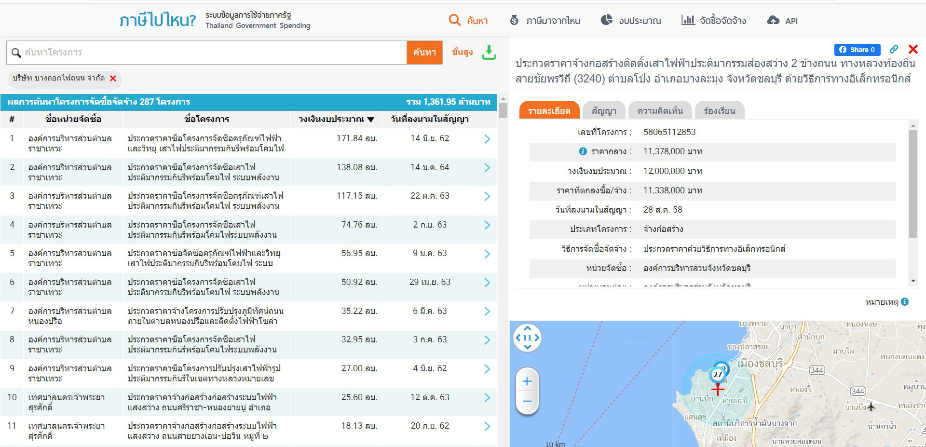Open the API cloud menu item
This screenshot has height=447, width=926.
point(782,21)
